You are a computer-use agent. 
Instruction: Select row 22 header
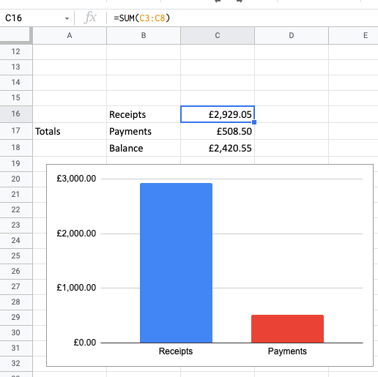point(16,210)
